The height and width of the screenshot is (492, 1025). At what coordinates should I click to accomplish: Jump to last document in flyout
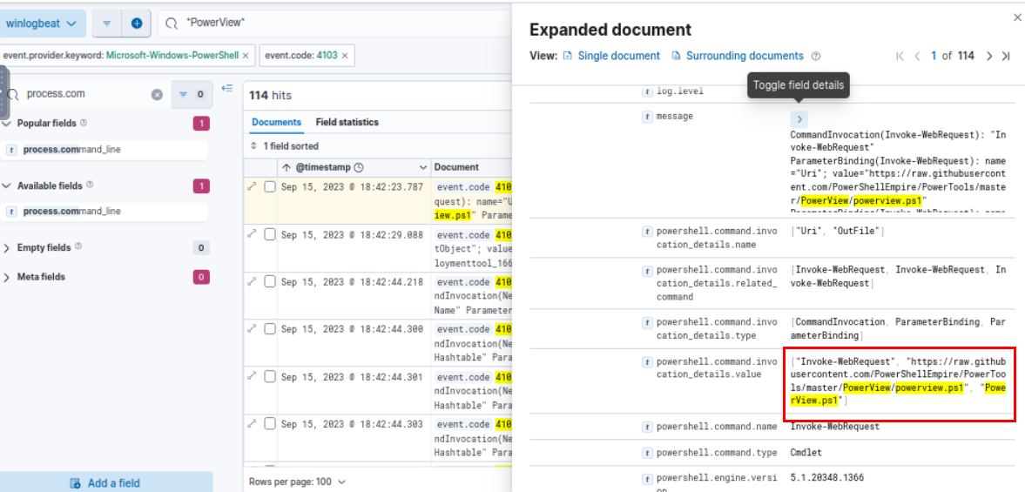click(1006, 56)
